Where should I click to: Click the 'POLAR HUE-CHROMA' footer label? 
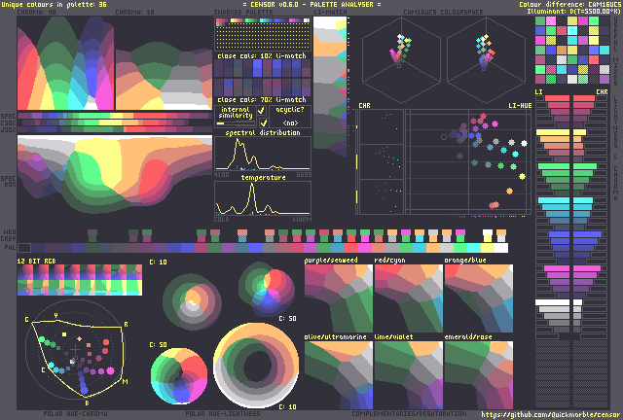pyautogui.click(x=75, y=414)
